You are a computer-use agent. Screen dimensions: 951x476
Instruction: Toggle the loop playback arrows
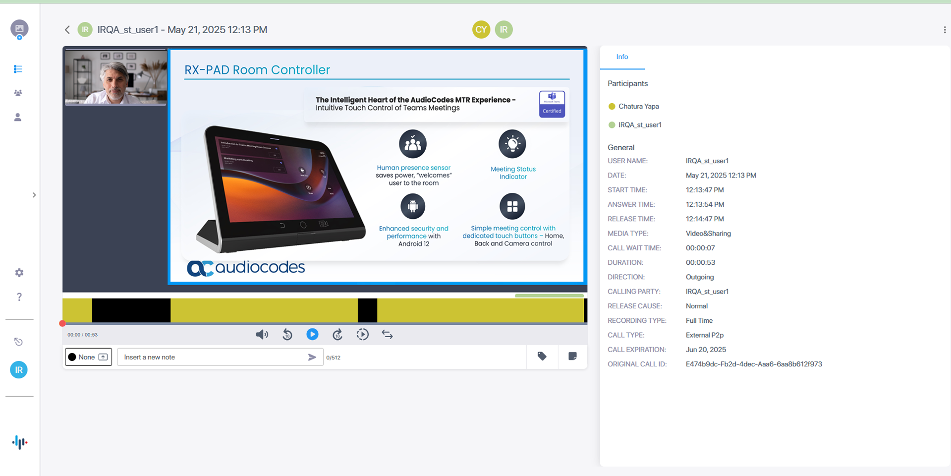point(387,335)
